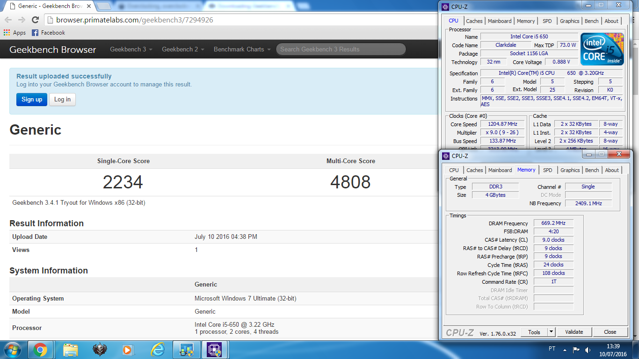Image resolution: width=639 pixels, height=359 pixels.
Task: Click the Validate button in CPU-Z
Action: (574, 332)
